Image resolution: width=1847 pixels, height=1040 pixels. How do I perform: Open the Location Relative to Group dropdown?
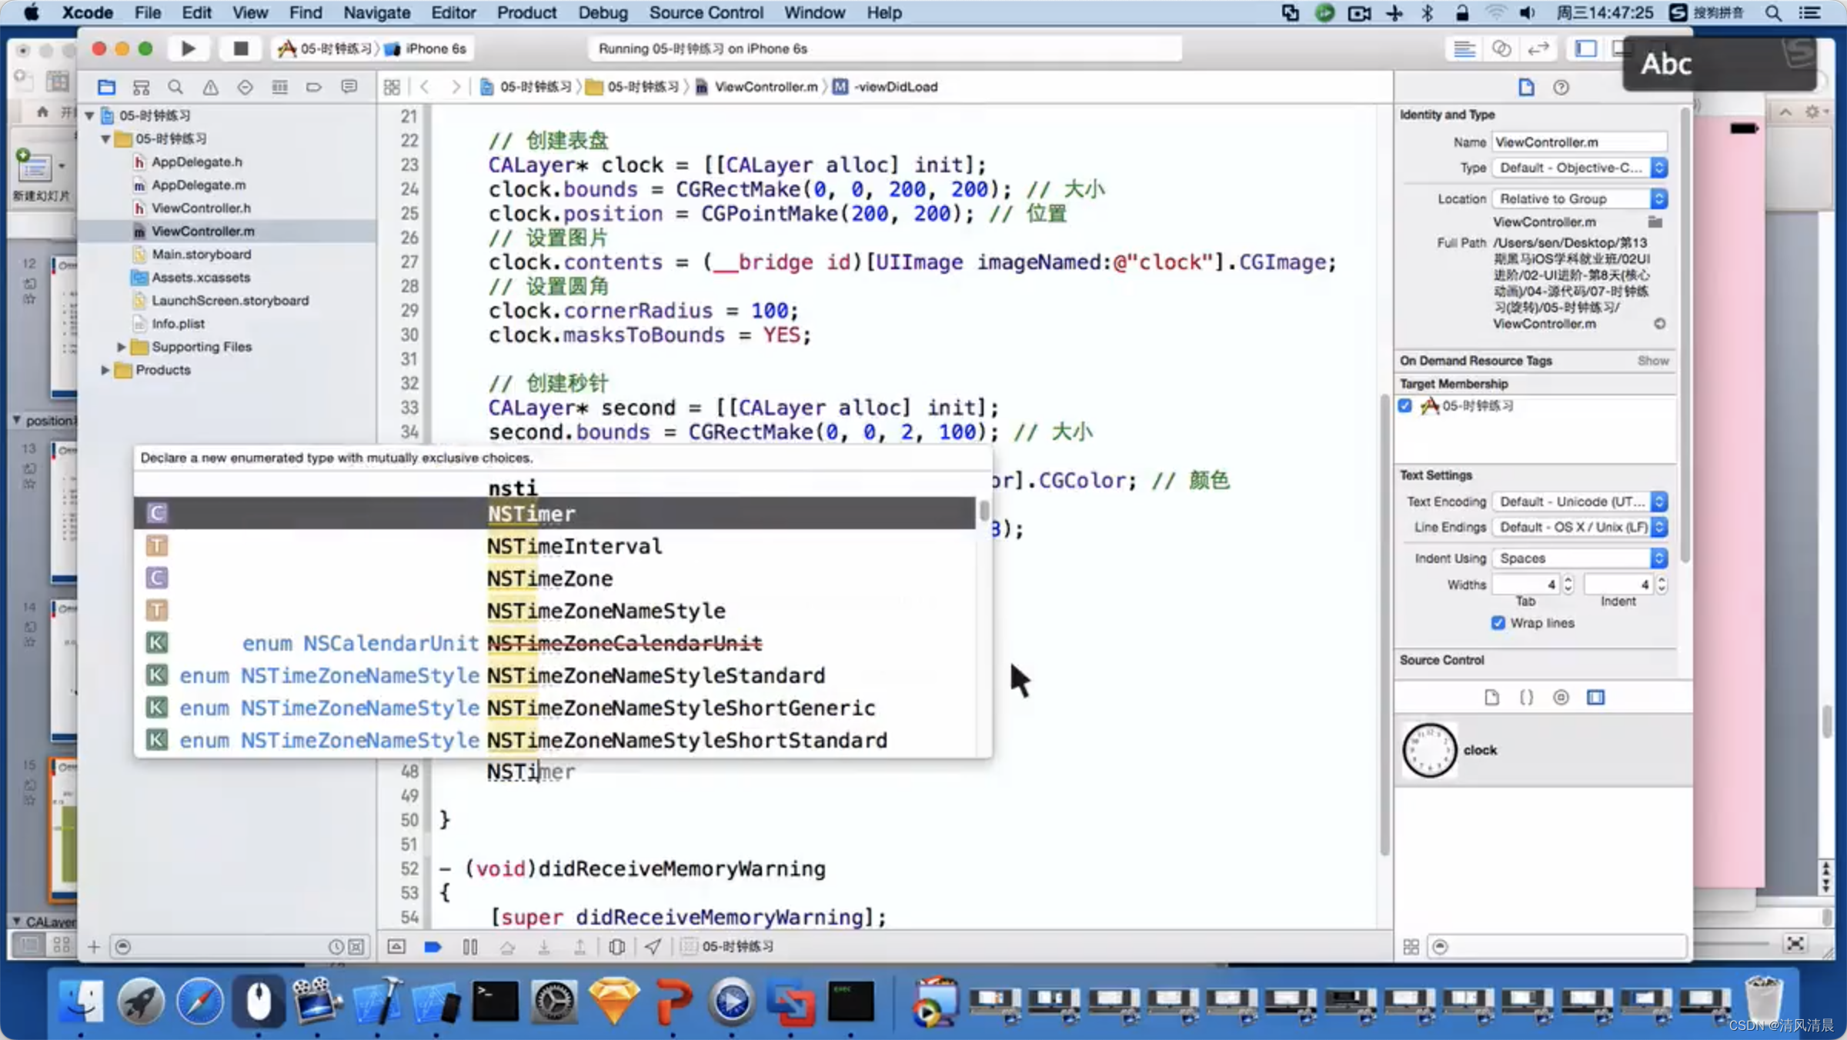pos(1579,198)
